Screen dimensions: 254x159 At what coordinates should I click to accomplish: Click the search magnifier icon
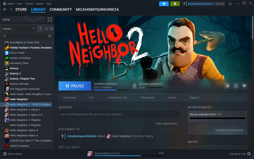[5, 36]
